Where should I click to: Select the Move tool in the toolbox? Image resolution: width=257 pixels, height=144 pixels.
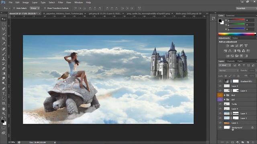(x=4, y=19)
